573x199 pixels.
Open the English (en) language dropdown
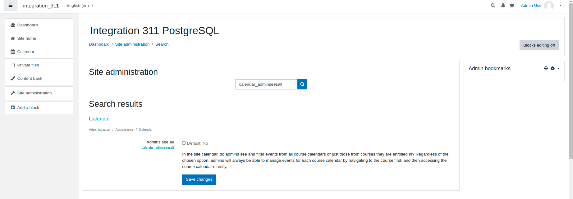click(80, 6)
